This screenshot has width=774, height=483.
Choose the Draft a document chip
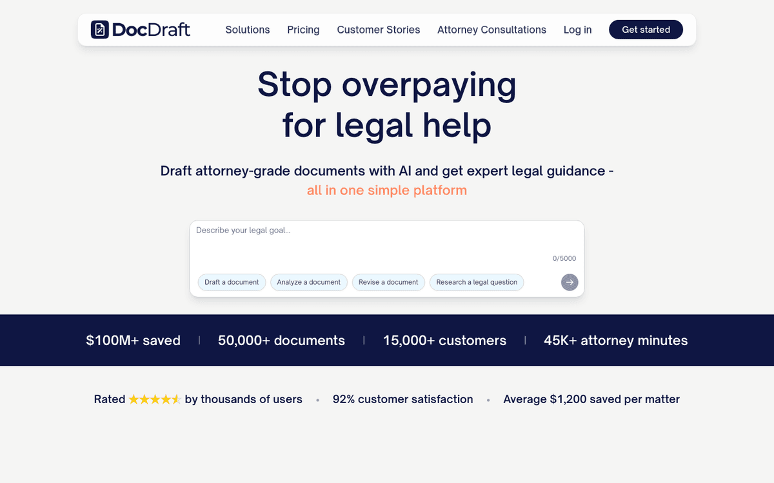pos(232,282)
